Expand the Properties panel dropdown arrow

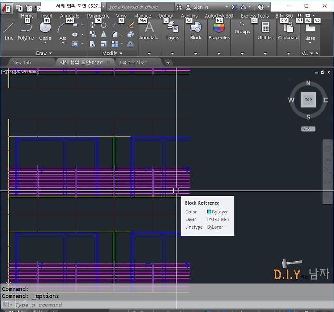(219, 54)
